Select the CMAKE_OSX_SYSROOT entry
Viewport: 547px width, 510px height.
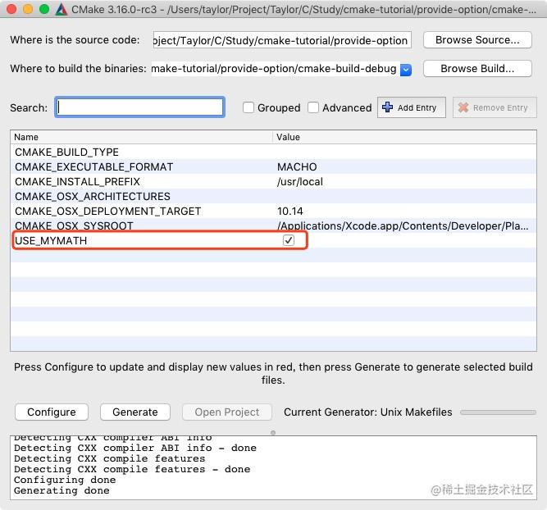pos(74,225)
